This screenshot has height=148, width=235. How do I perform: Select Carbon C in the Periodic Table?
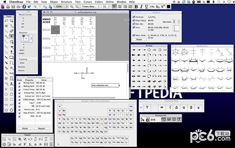(114, 111)
